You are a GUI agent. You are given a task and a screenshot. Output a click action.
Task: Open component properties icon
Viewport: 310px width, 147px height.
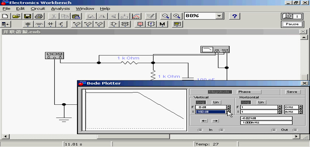click(151, 16)
